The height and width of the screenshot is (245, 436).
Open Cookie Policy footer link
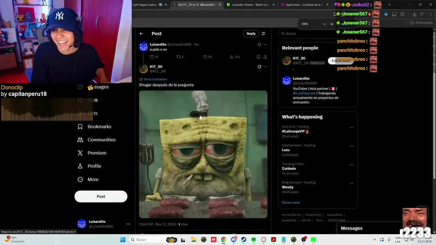pos(334,215)
